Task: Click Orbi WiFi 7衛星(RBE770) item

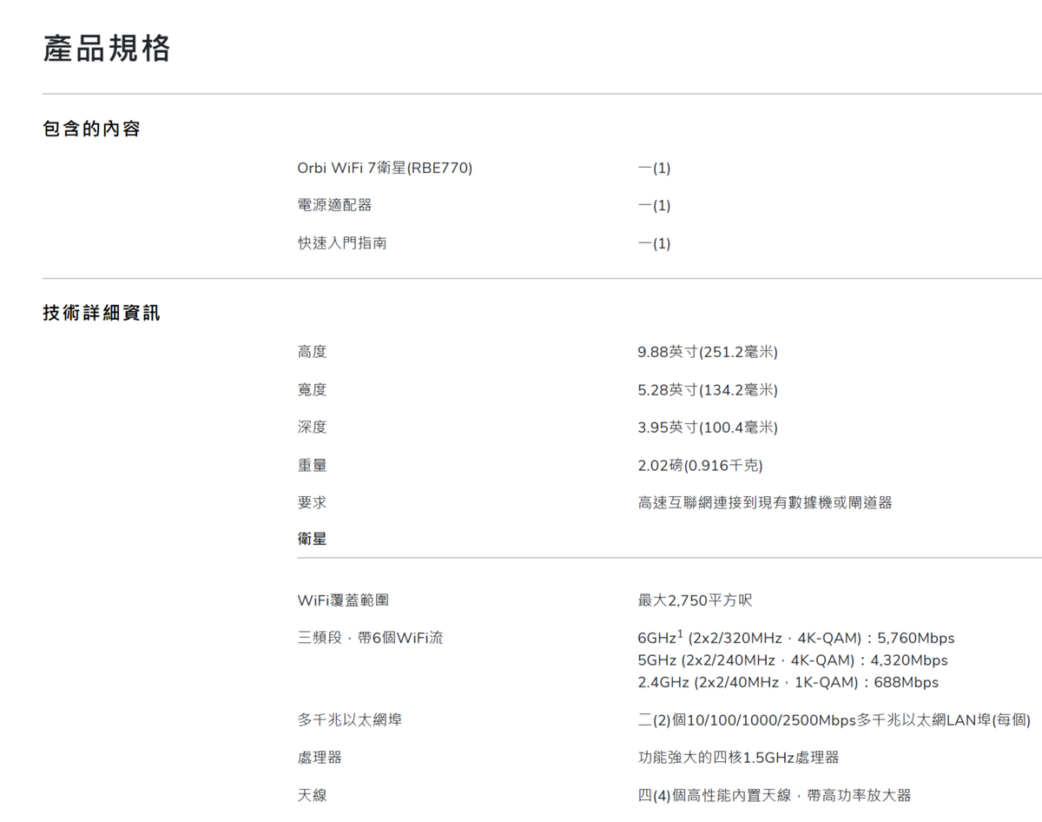Action: click(385, 168)
